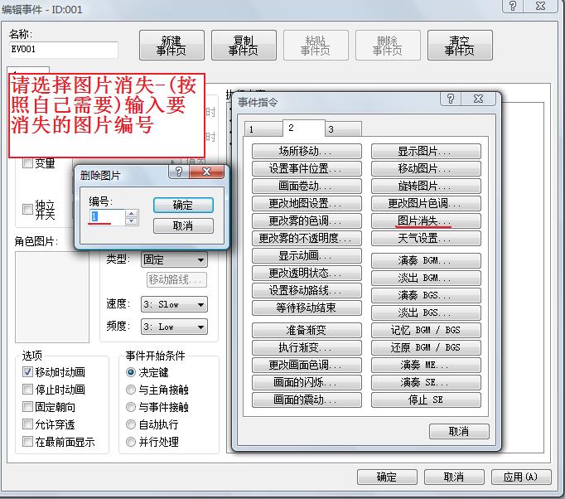Click 新建事件页 button
The image size is (565, 499).
171,45
